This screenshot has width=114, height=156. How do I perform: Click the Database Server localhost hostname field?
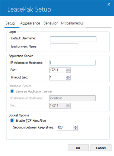[x=72, y=98]
